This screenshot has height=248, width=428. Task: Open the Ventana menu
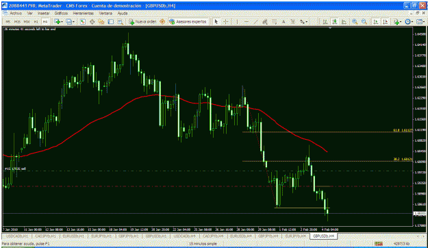pos(105,13)
